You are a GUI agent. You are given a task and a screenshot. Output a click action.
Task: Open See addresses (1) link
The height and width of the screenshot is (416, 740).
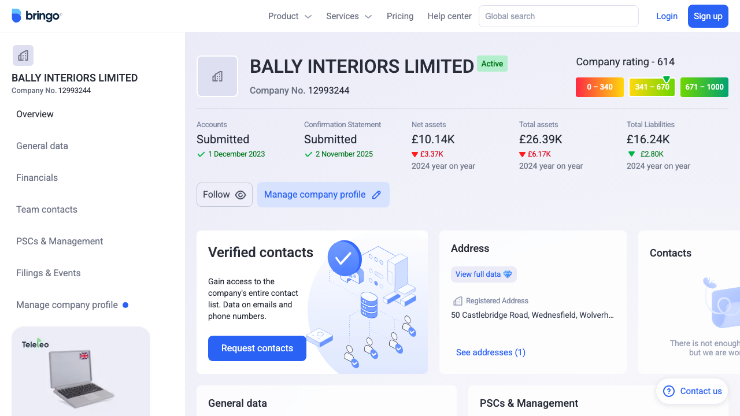tap(490, 352)
